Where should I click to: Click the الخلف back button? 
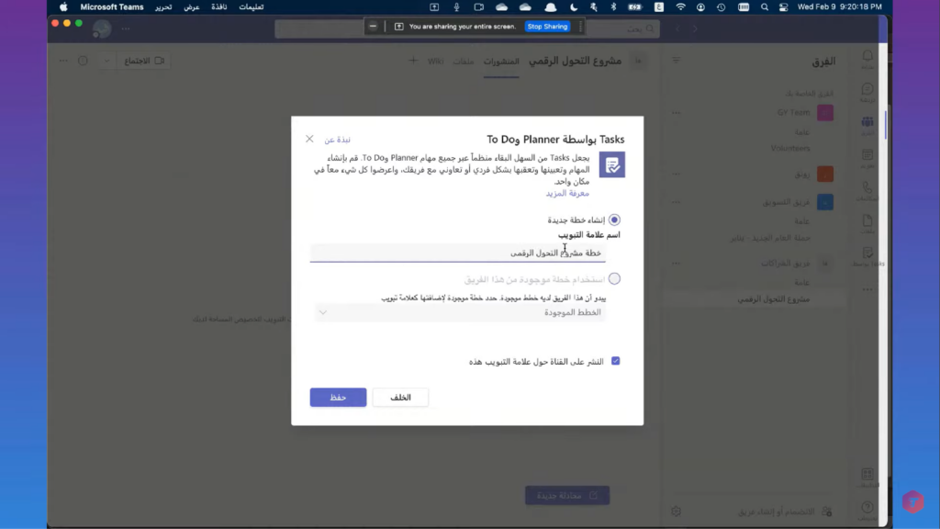click(x=400, y=398)
